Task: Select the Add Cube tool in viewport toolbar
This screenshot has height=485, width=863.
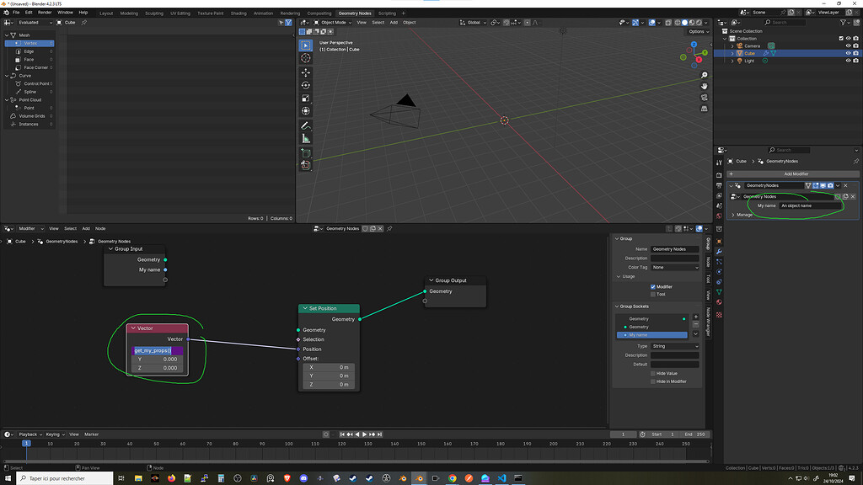Action: click(x=305, y=153)
